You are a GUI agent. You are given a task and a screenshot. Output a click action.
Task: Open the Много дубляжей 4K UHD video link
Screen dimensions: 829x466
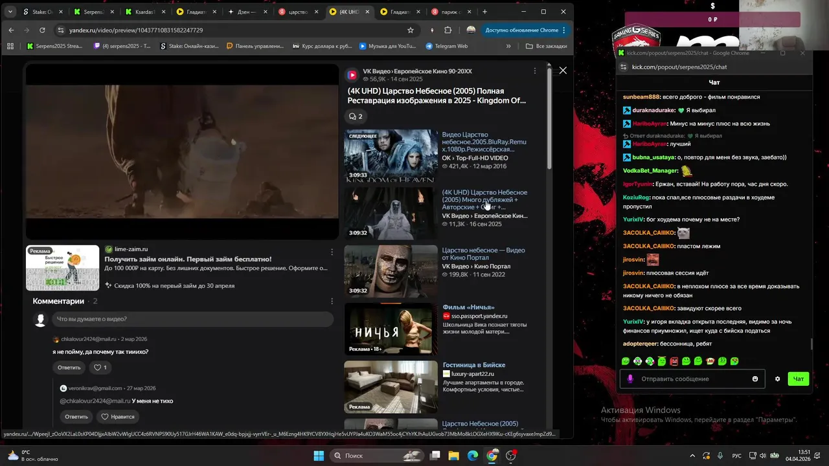[x=484, y=199]
